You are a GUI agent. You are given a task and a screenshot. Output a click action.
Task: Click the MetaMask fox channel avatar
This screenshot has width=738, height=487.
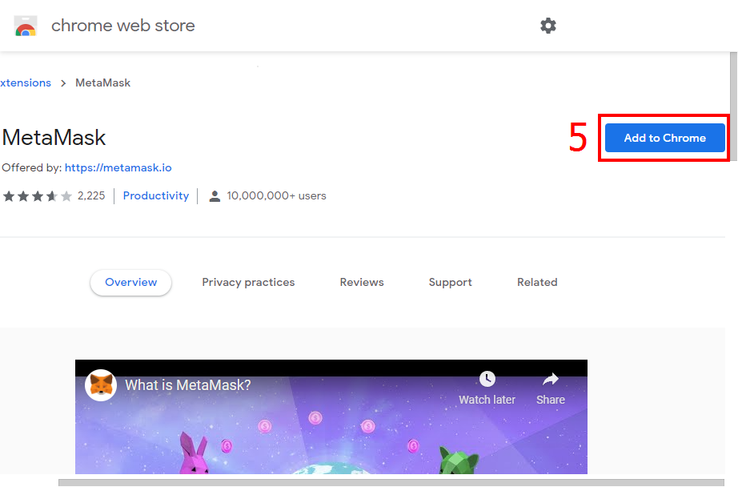click(x=101, y=385)
